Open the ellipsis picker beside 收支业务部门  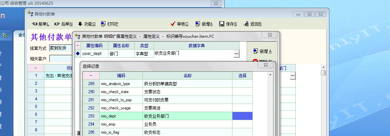[x=236, y=53]
